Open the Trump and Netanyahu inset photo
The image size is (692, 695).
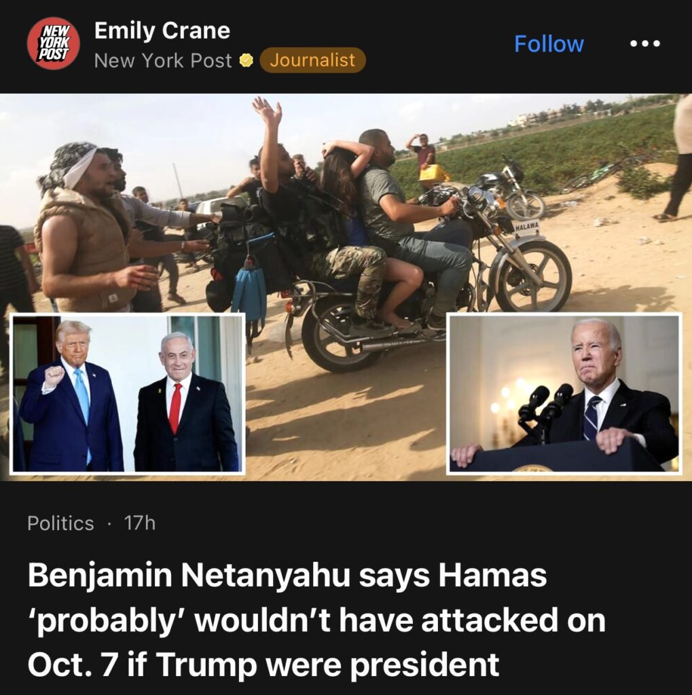click(127, 394)
